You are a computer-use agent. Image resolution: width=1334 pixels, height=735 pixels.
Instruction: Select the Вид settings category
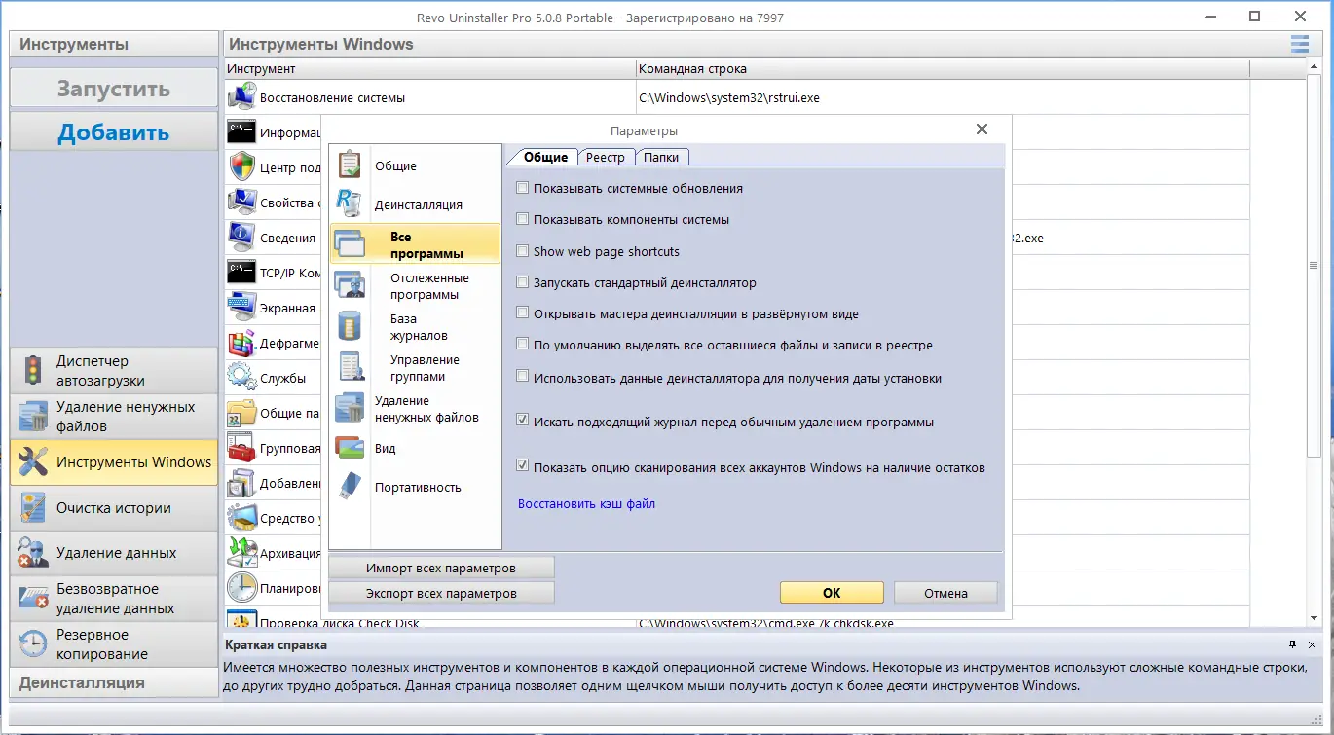pos(415,449)
